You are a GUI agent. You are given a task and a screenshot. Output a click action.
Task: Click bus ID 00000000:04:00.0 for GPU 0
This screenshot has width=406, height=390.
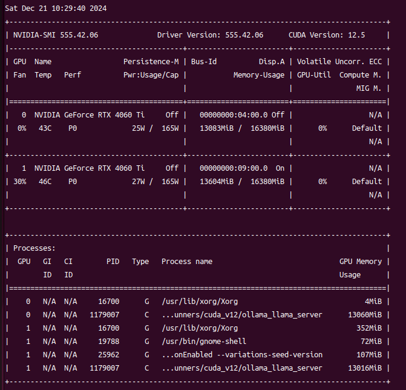pyautogui.click(x=225, y=115)
